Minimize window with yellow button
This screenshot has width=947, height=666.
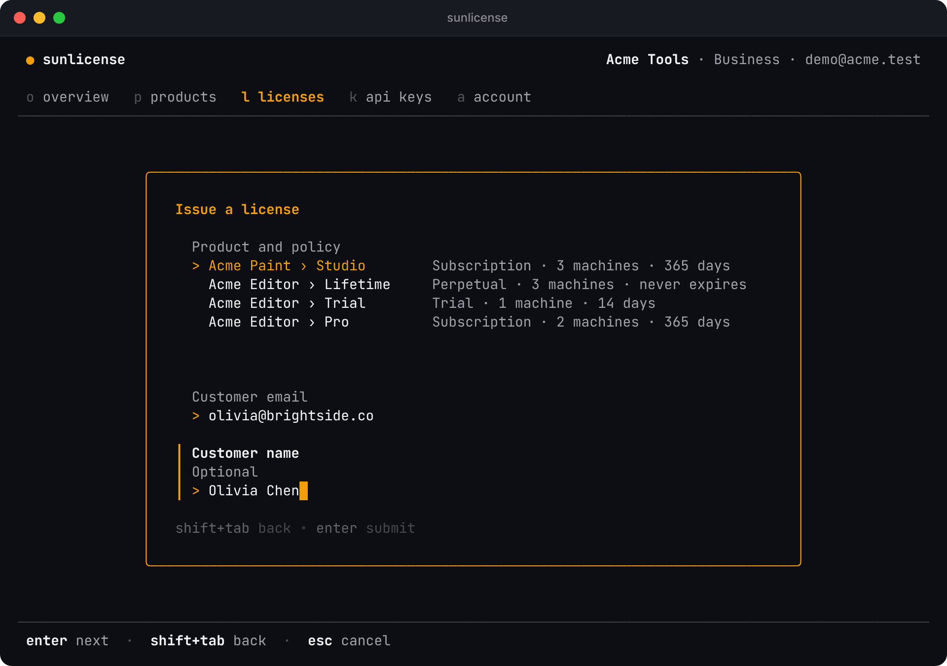(x=39, y=18)
